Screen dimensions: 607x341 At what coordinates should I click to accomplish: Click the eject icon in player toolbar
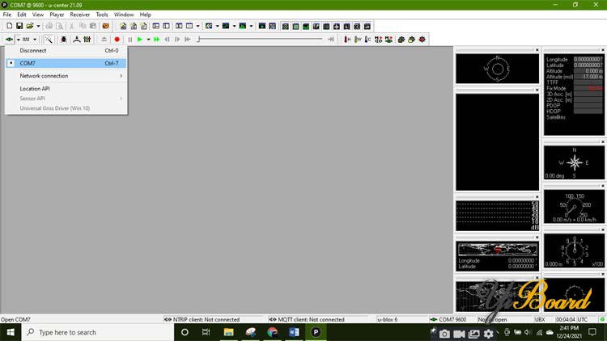(x=104, y=39)
